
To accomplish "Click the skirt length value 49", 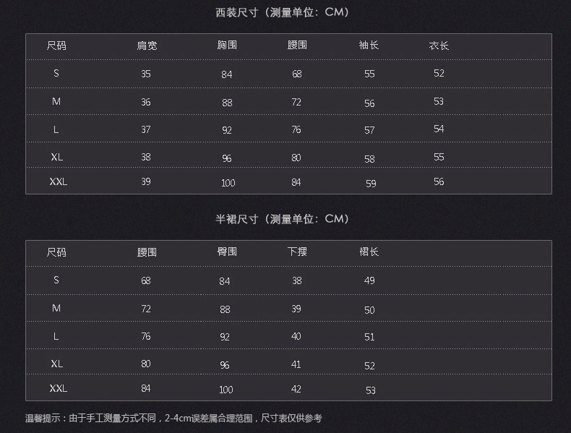I will 369,280.
